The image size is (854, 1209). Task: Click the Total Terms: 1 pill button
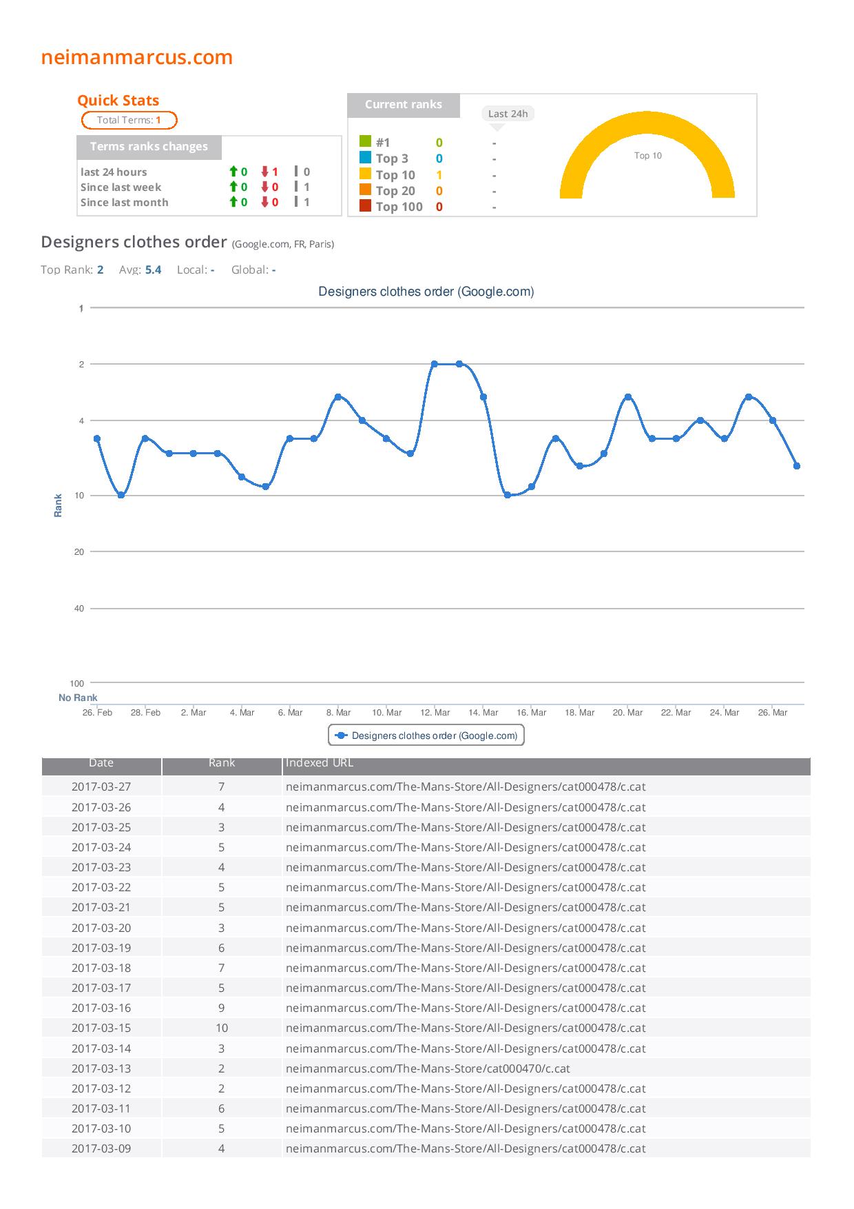point(129,120)
